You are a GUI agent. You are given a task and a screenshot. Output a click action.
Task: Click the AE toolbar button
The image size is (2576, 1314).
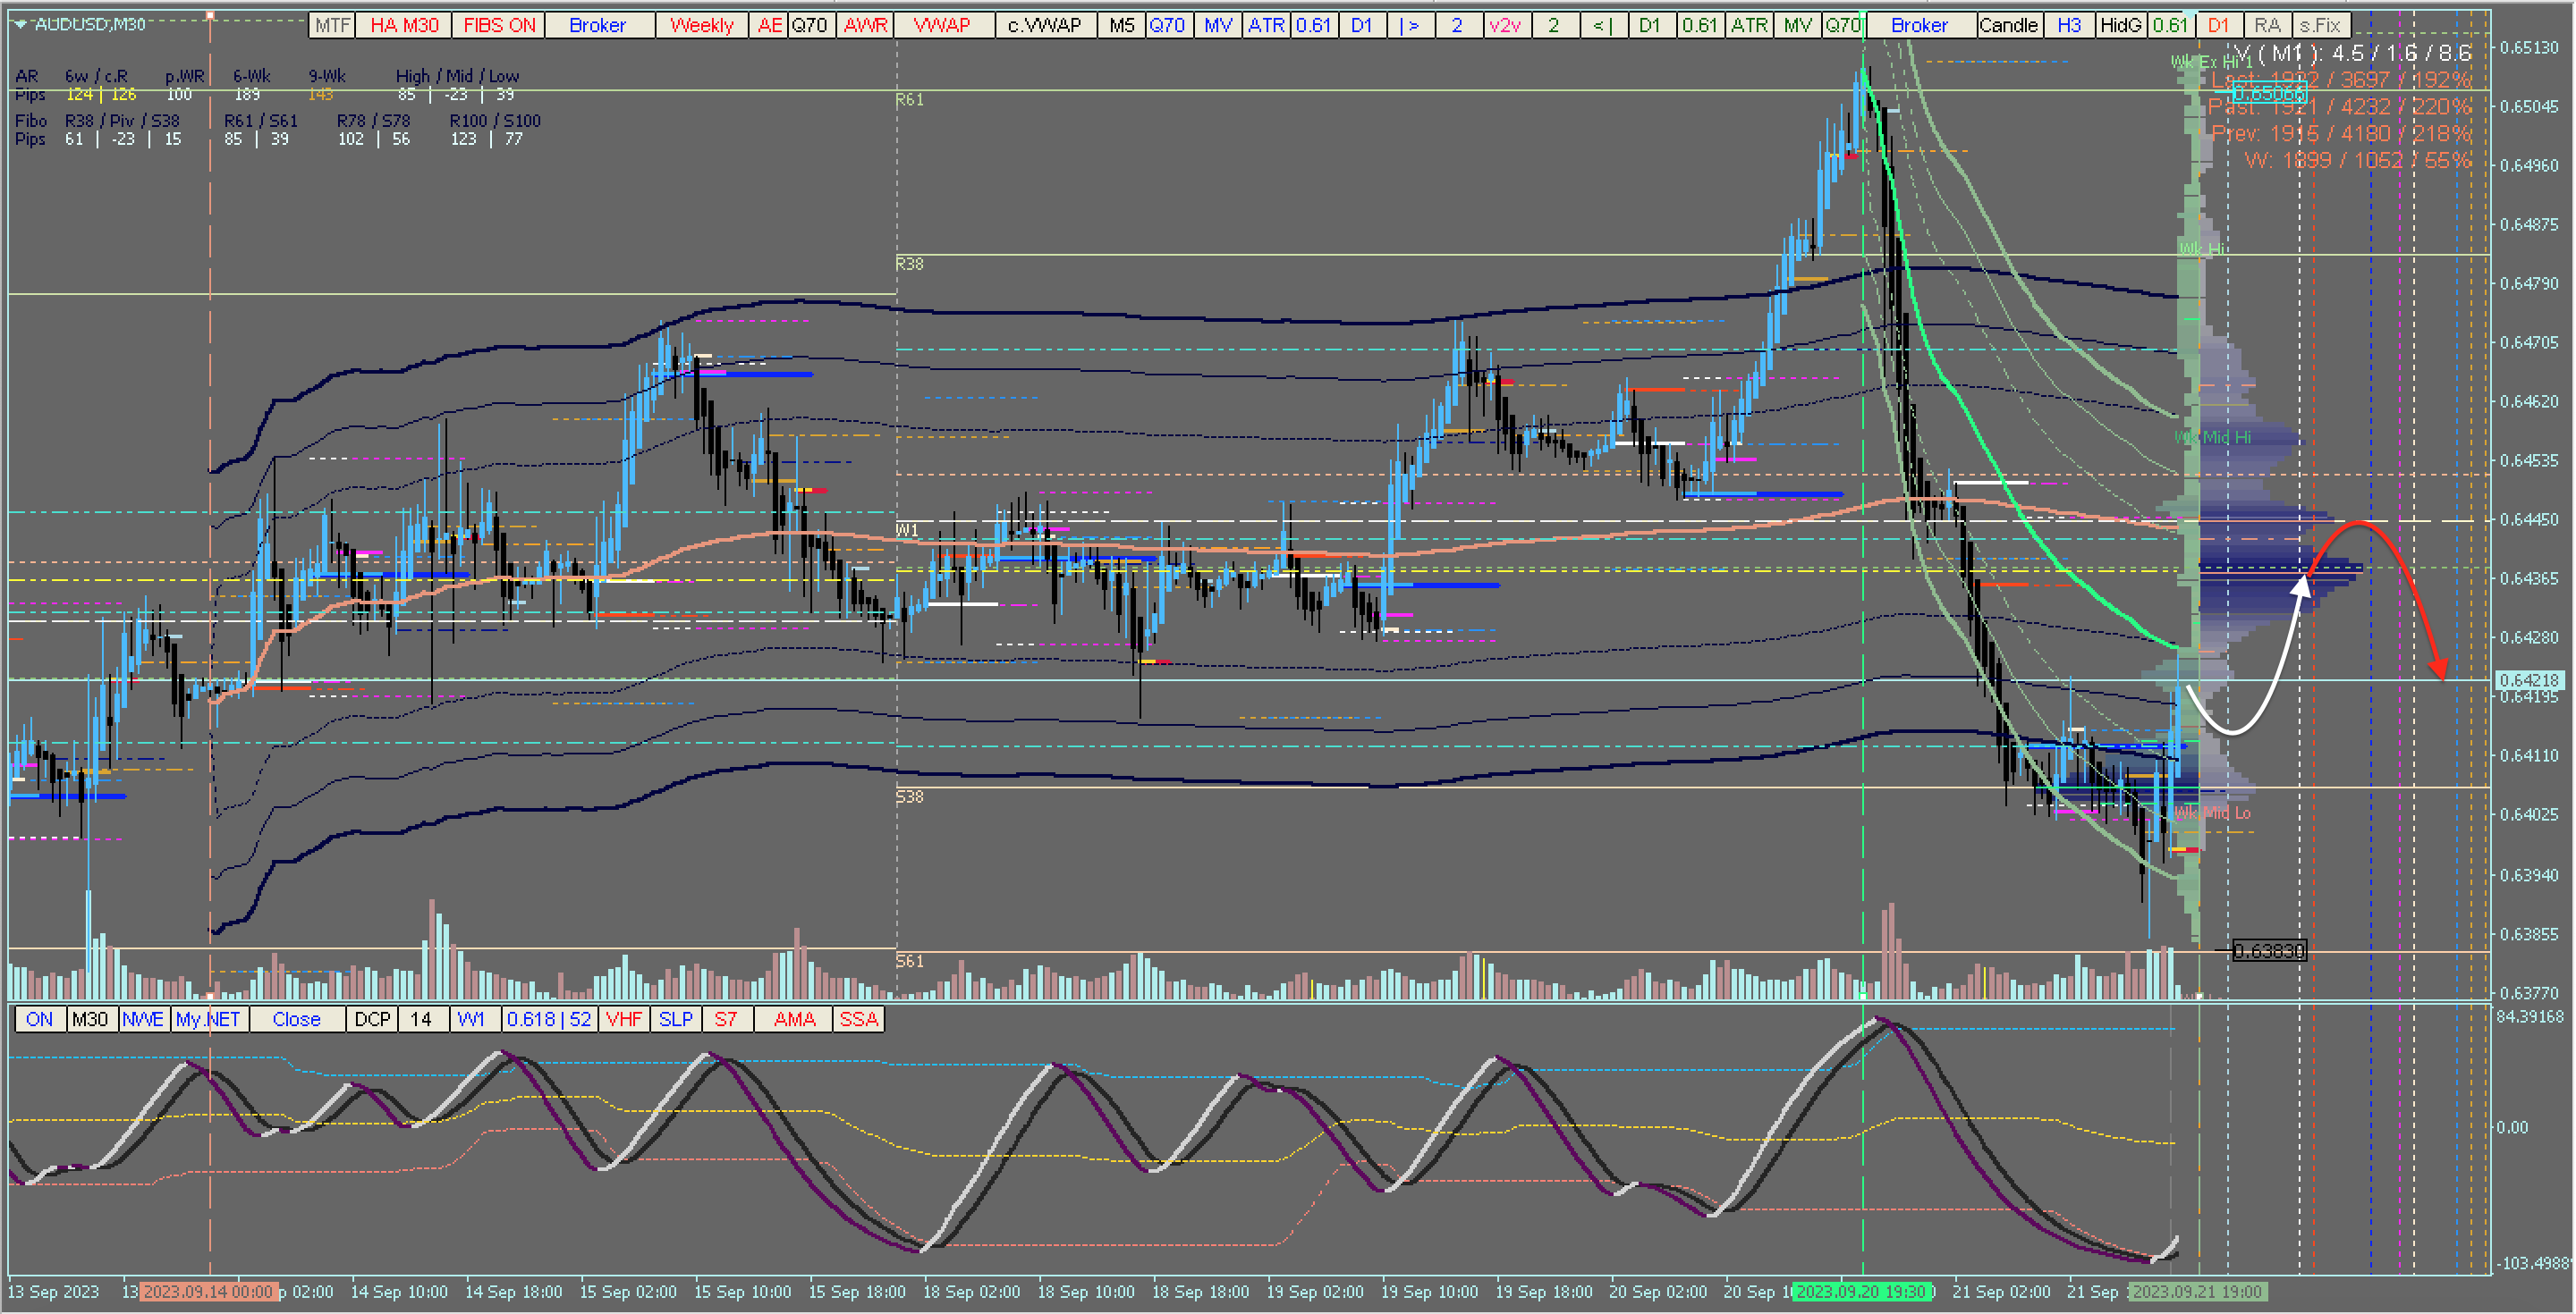[x=769, y=25]
